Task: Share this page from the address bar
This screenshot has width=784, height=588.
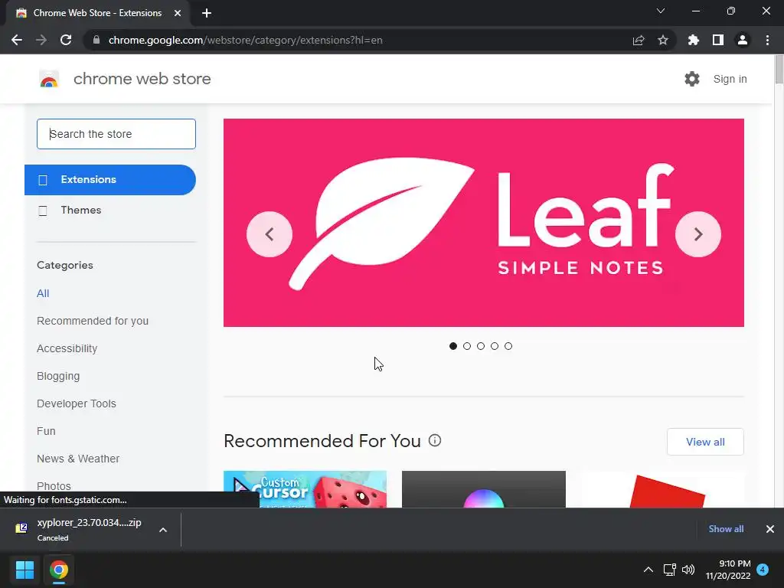Action: [638, 40]
